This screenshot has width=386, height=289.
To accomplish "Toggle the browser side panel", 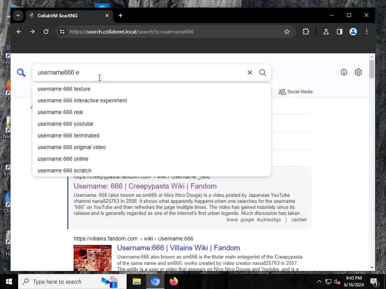I will (340, 32).
